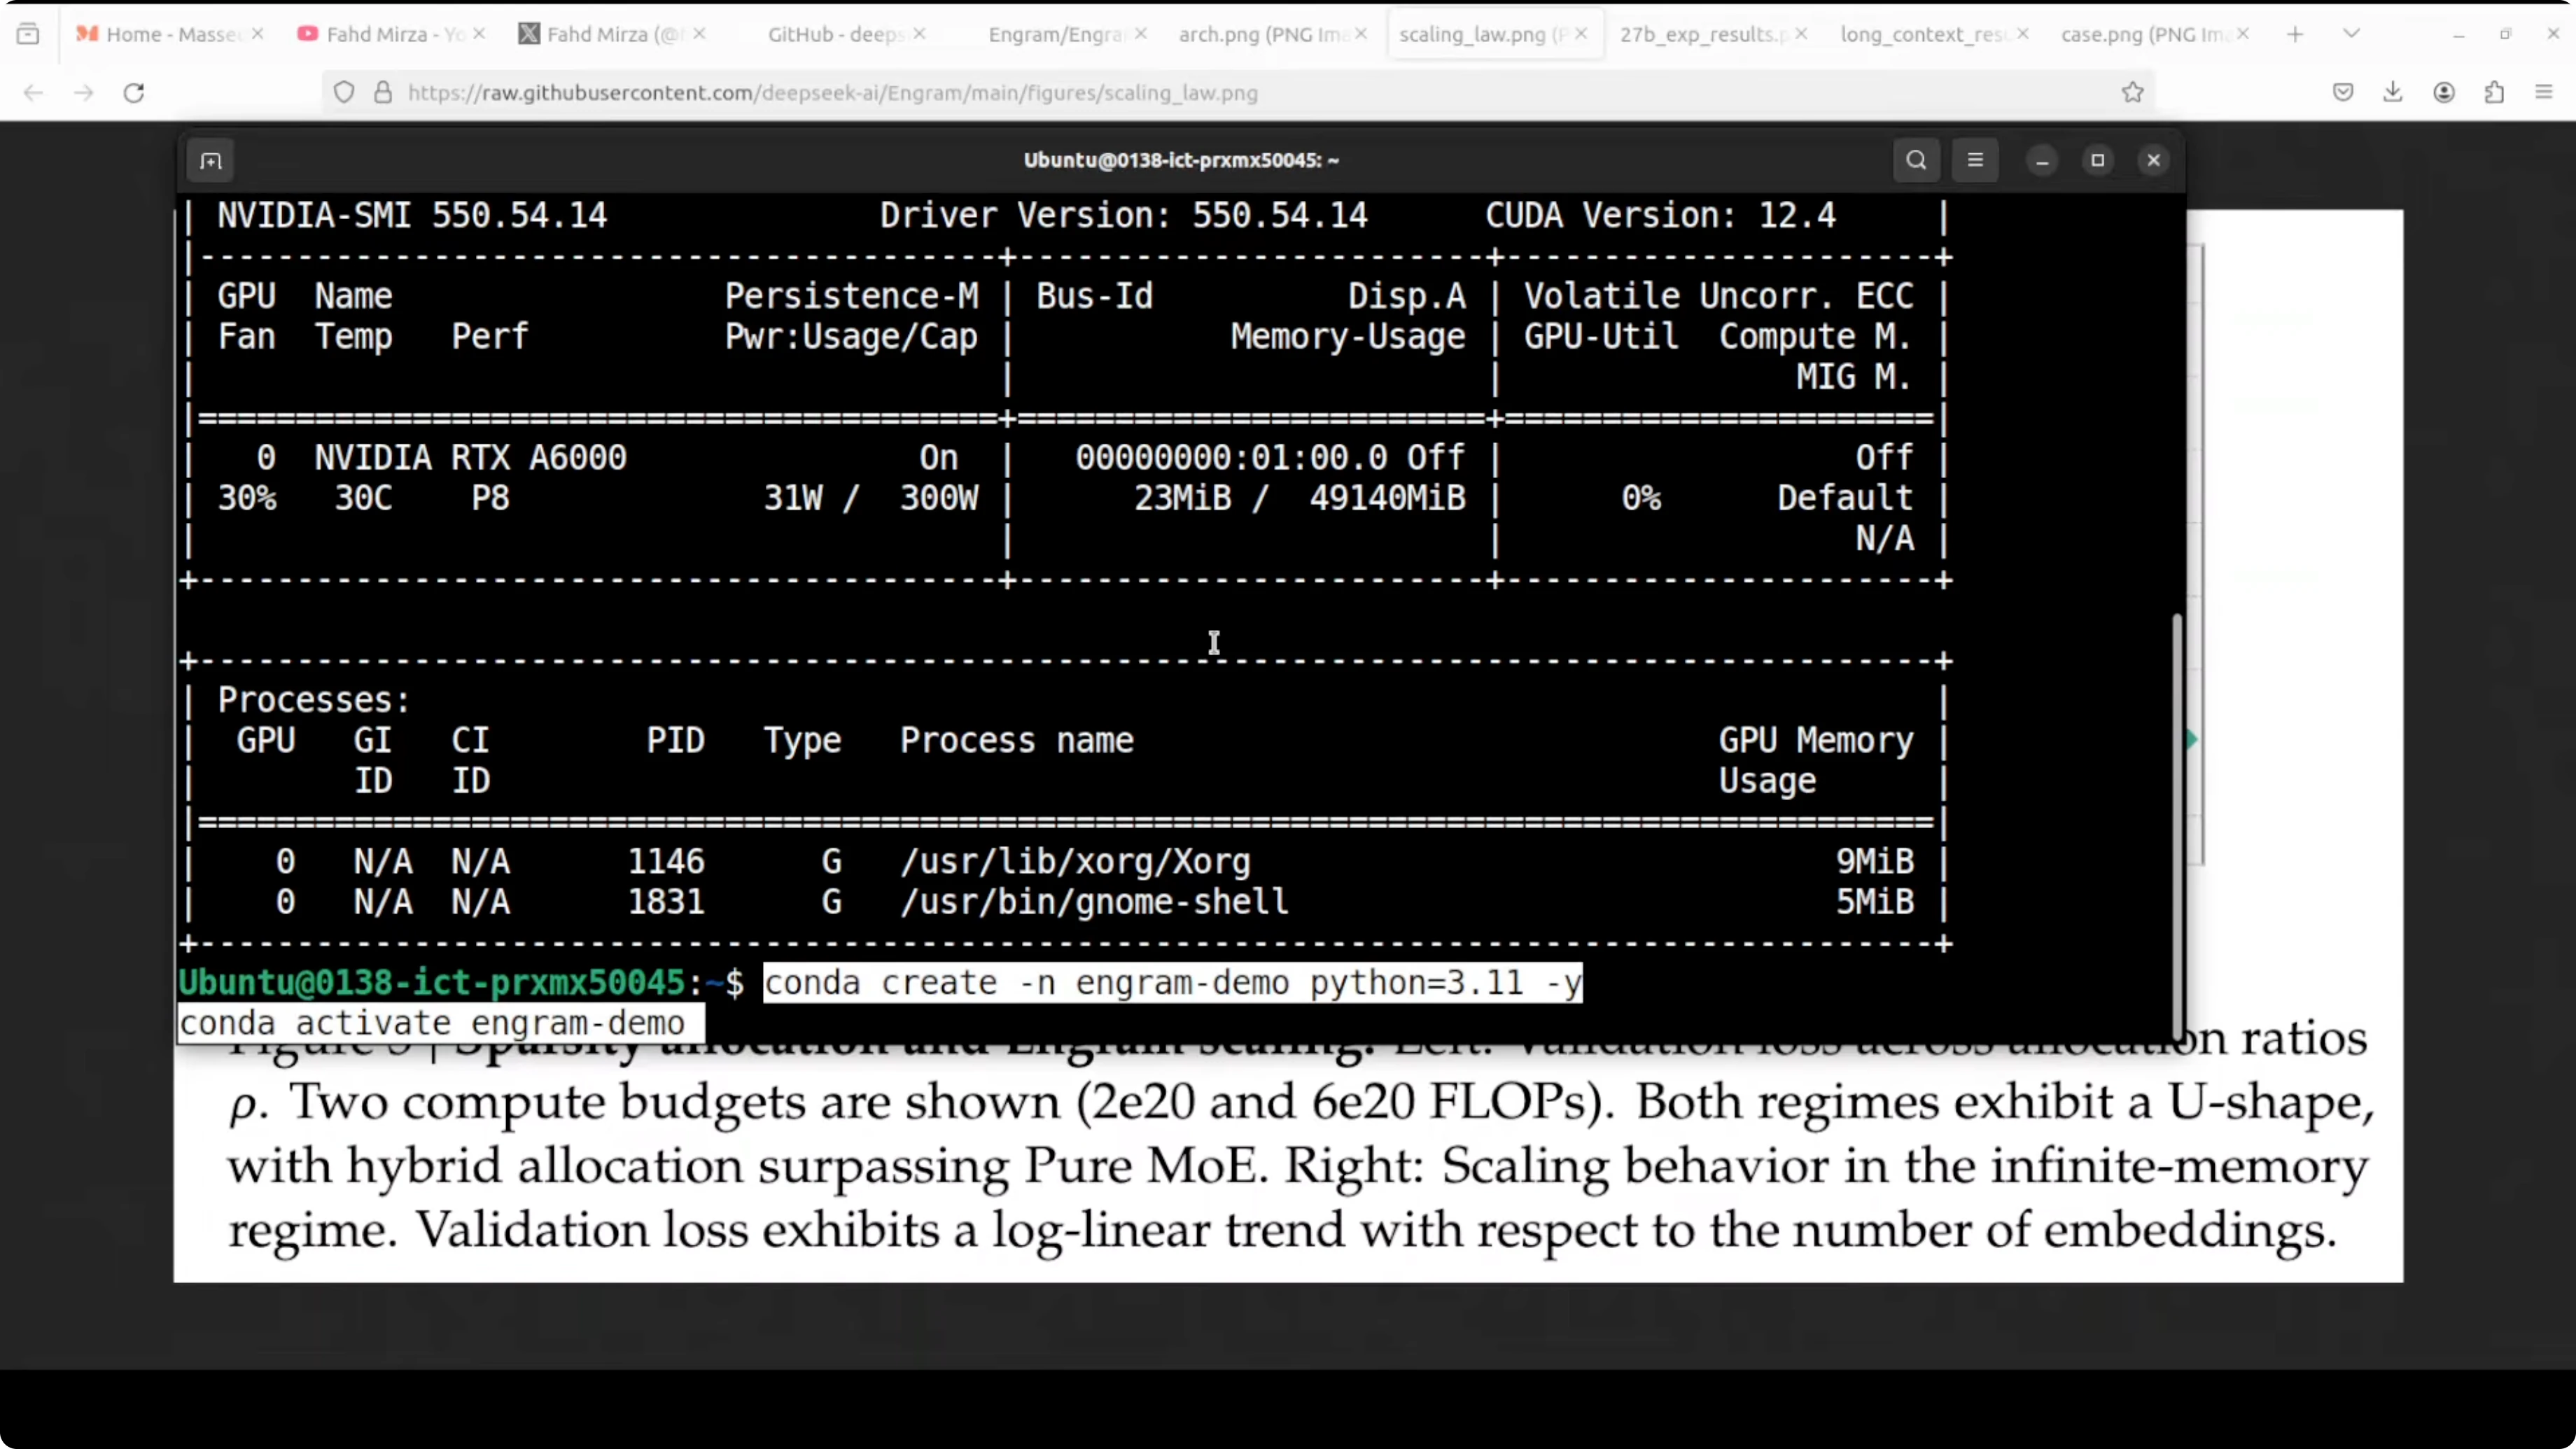Open the Firefox application menu
The height and width of the screenshot is (1449, 2576).
point(2544,93)
